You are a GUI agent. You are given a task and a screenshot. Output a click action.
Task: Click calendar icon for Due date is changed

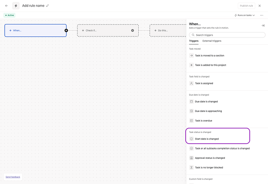tap(191, 101)
